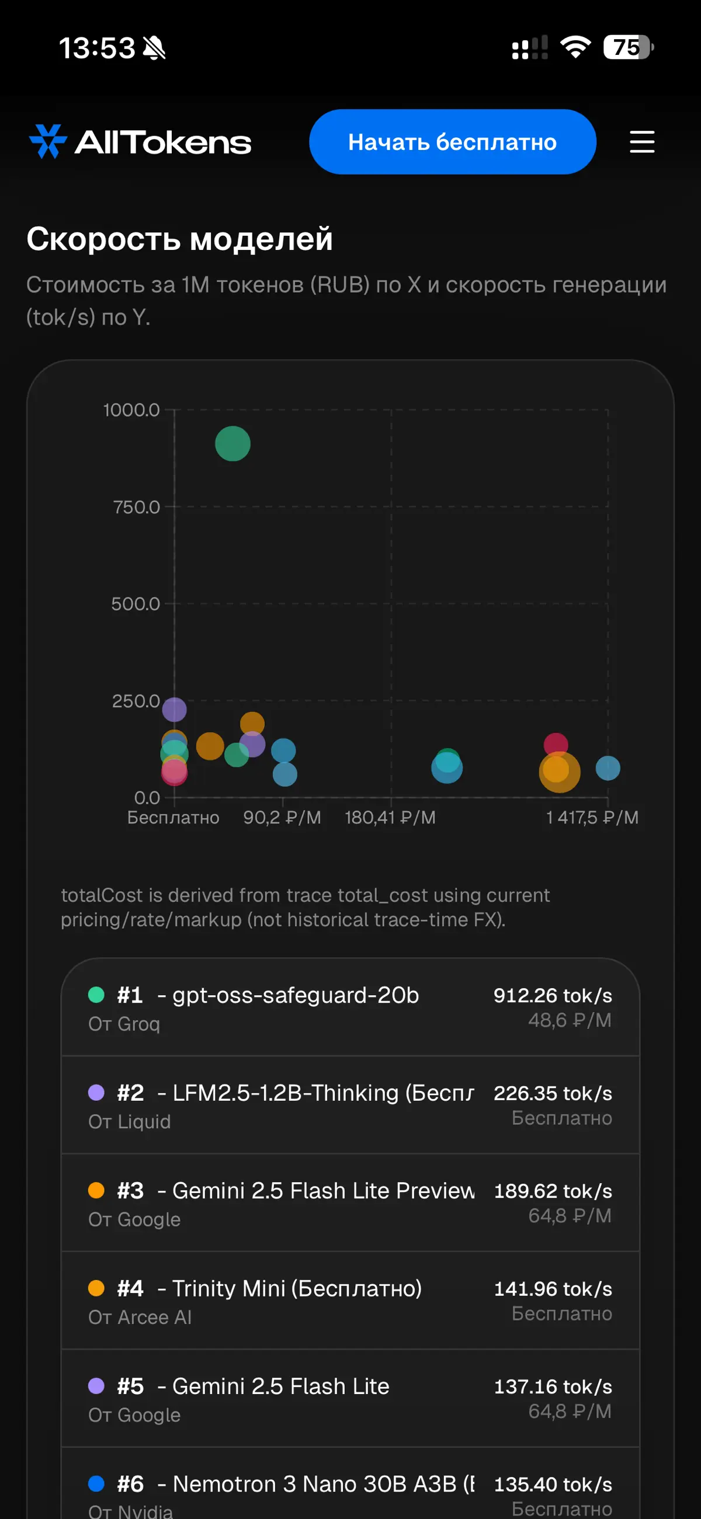Viewport: 701px width, 1519px height.
Task: Select the large orange bubble at far right
Action: tap(560, 772)
